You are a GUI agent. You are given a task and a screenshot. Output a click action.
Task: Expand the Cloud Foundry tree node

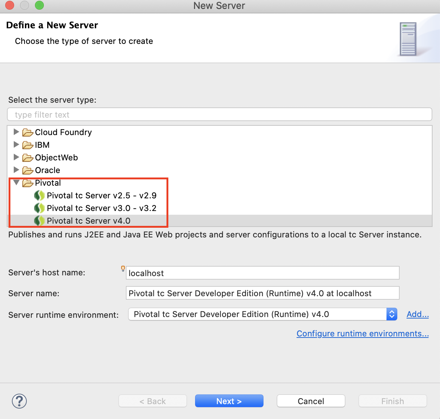[16, 132]
